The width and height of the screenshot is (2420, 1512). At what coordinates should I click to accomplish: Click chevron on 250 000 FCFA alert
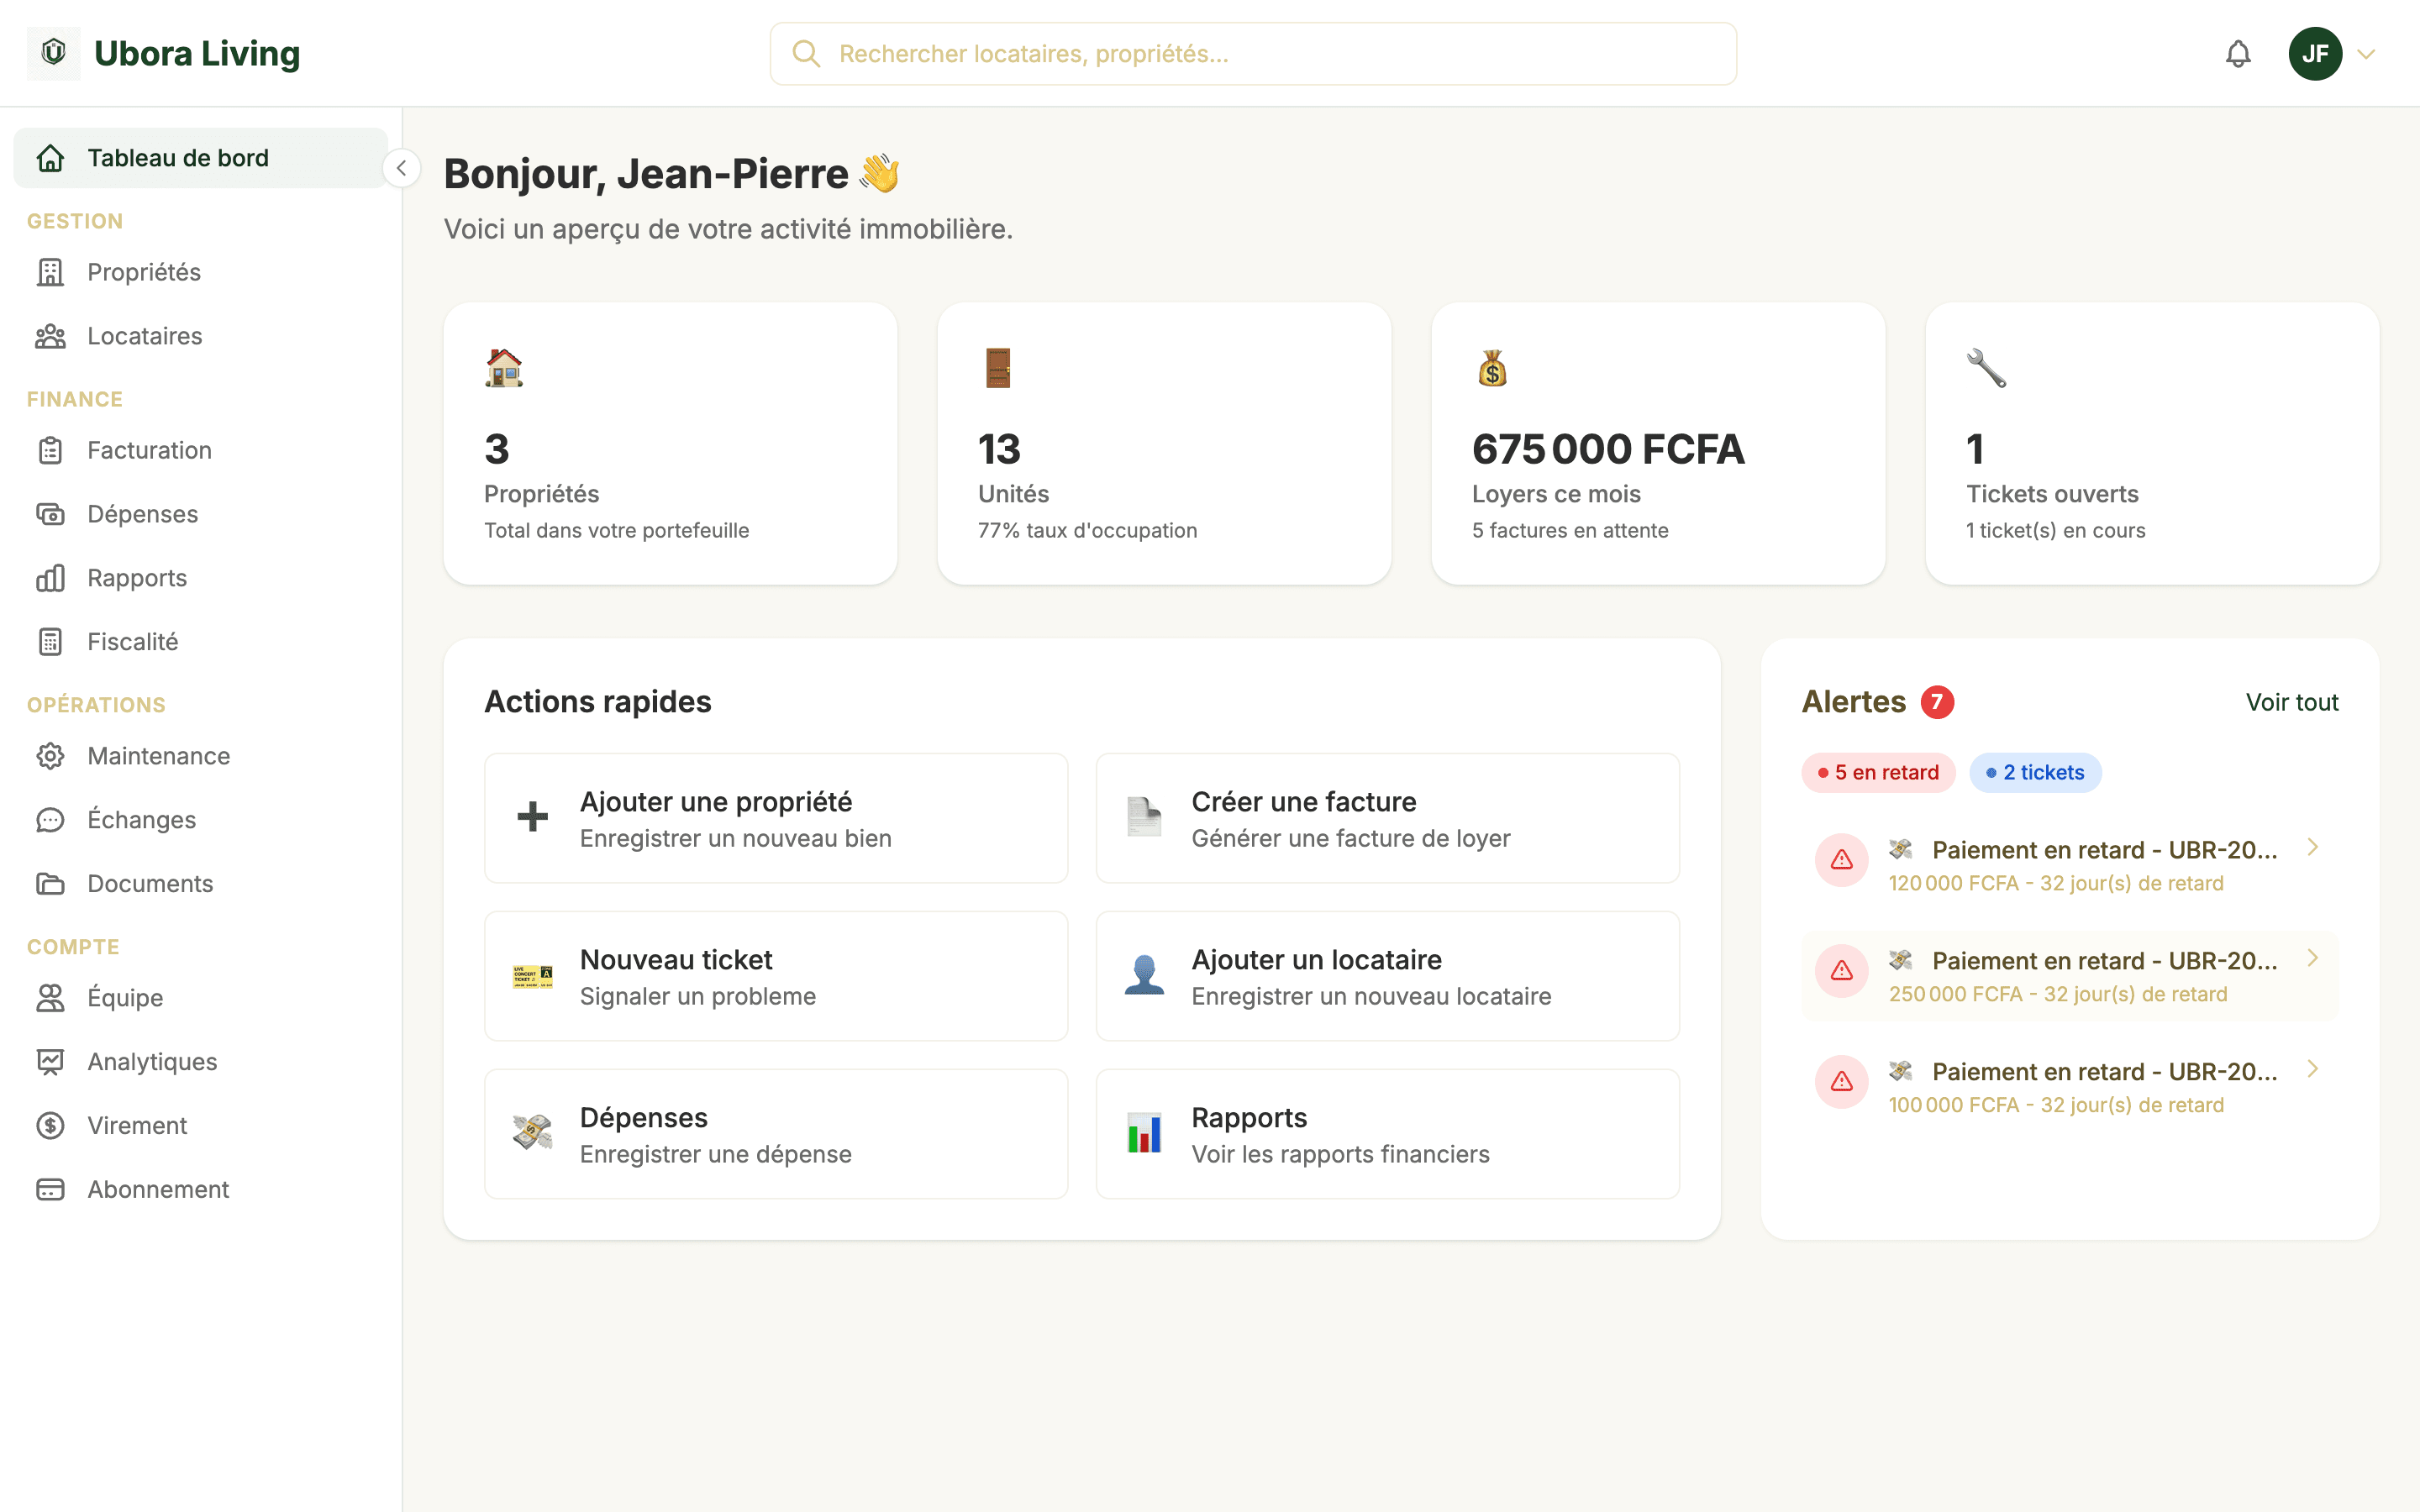click(x=2312, y=958)
